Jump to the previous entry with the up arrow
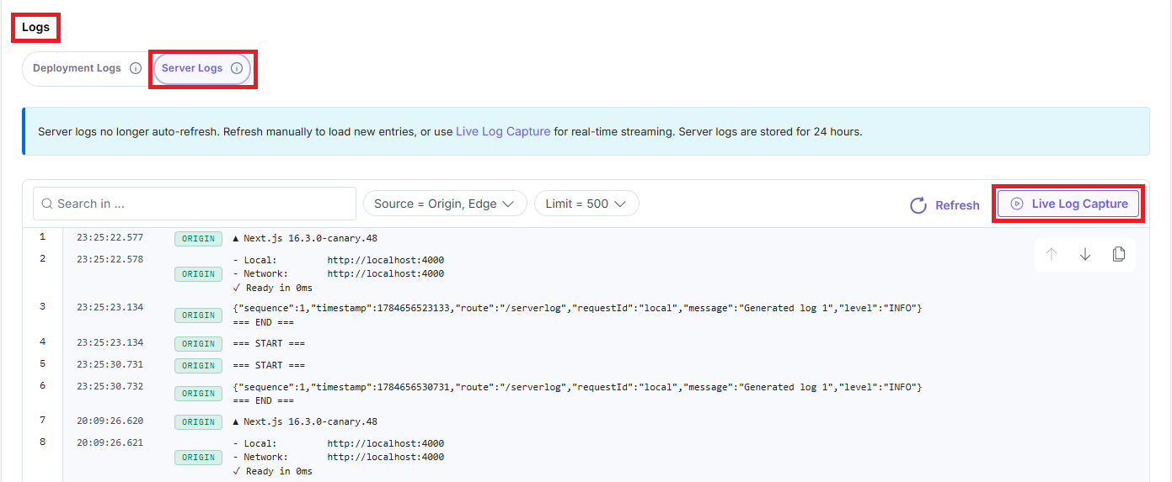The width and height of the screenshot is (1172, 482). 1052,254
